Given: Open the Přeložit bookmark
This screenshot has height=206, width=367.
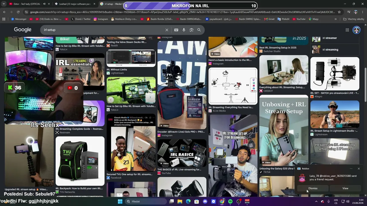Looking at the screenshot, I should [283, 19].
